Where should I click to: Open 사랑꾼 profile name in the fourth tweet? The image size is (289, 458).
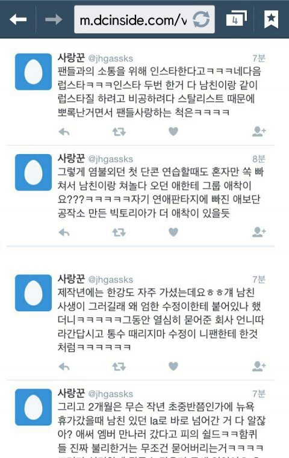pyautogui.click(x=71, y=393)
